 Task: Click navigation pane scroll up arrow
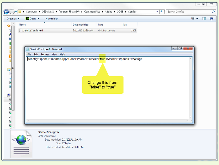(x=13, y=24)
